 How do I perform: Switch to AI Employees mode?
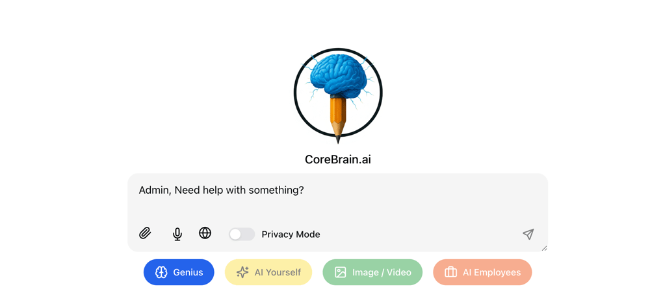(482, 272)
